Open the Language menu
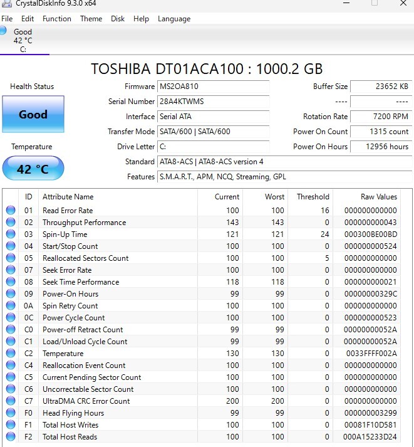The height and width of the screenshot is (447, 414). coord(174,19)
